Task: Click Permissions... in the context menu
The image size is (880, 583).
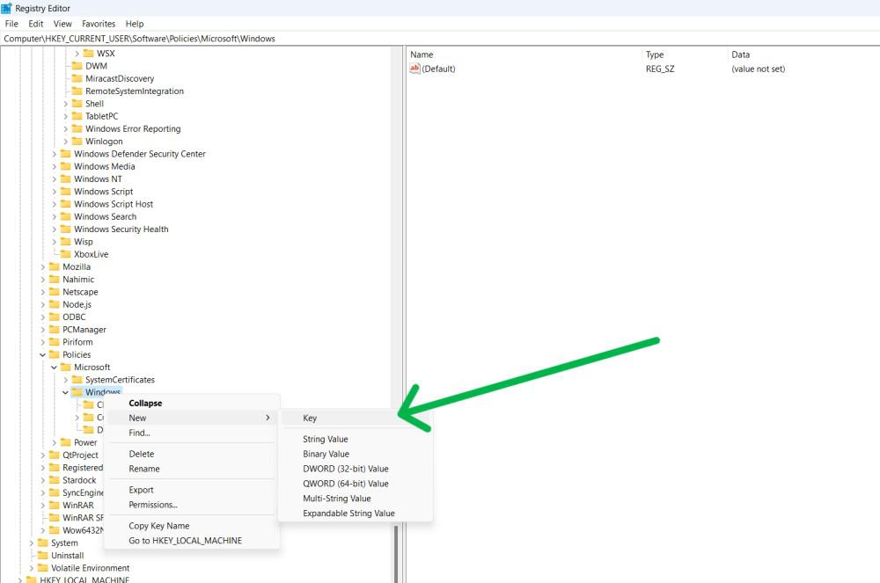Action: coord(191,505)
